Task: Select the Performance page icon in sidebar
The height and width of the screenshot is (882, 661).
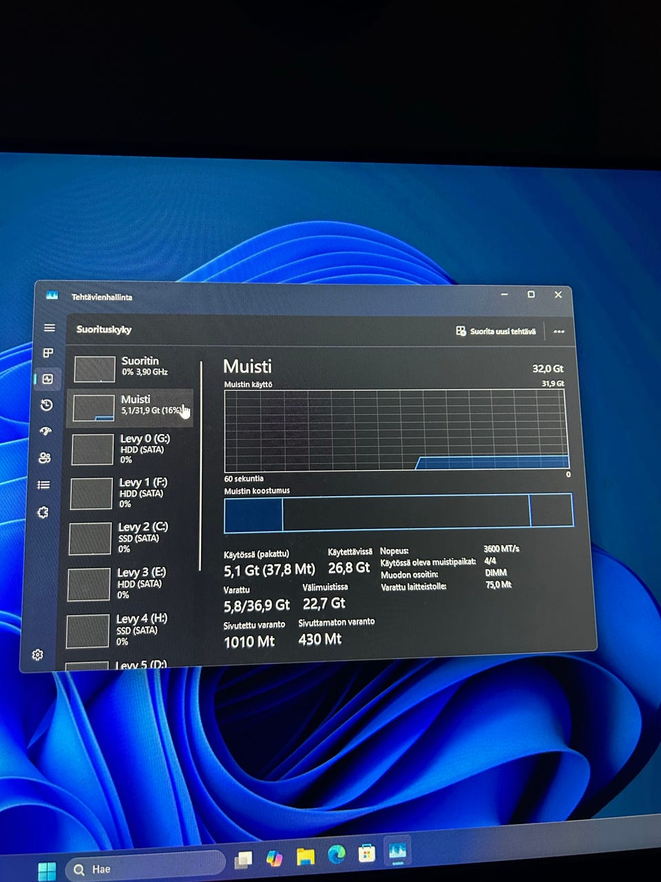Action: pyautogui.click(x=48, y=379)
